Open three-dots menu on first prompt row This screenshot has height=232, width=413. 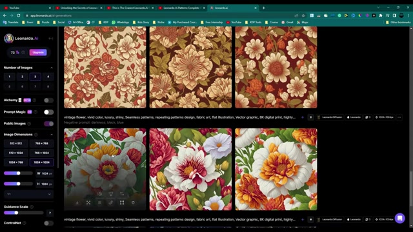(x=399, y=117)
